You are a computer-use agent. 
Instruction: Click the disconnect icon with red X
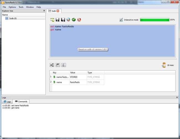click(x=68, y=20)
